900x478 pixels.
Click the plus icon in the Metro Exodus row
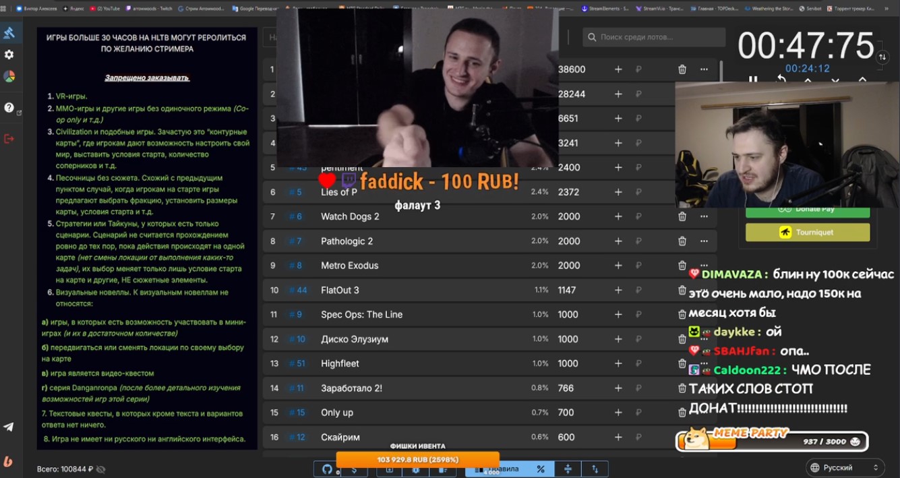pos(618,266)
